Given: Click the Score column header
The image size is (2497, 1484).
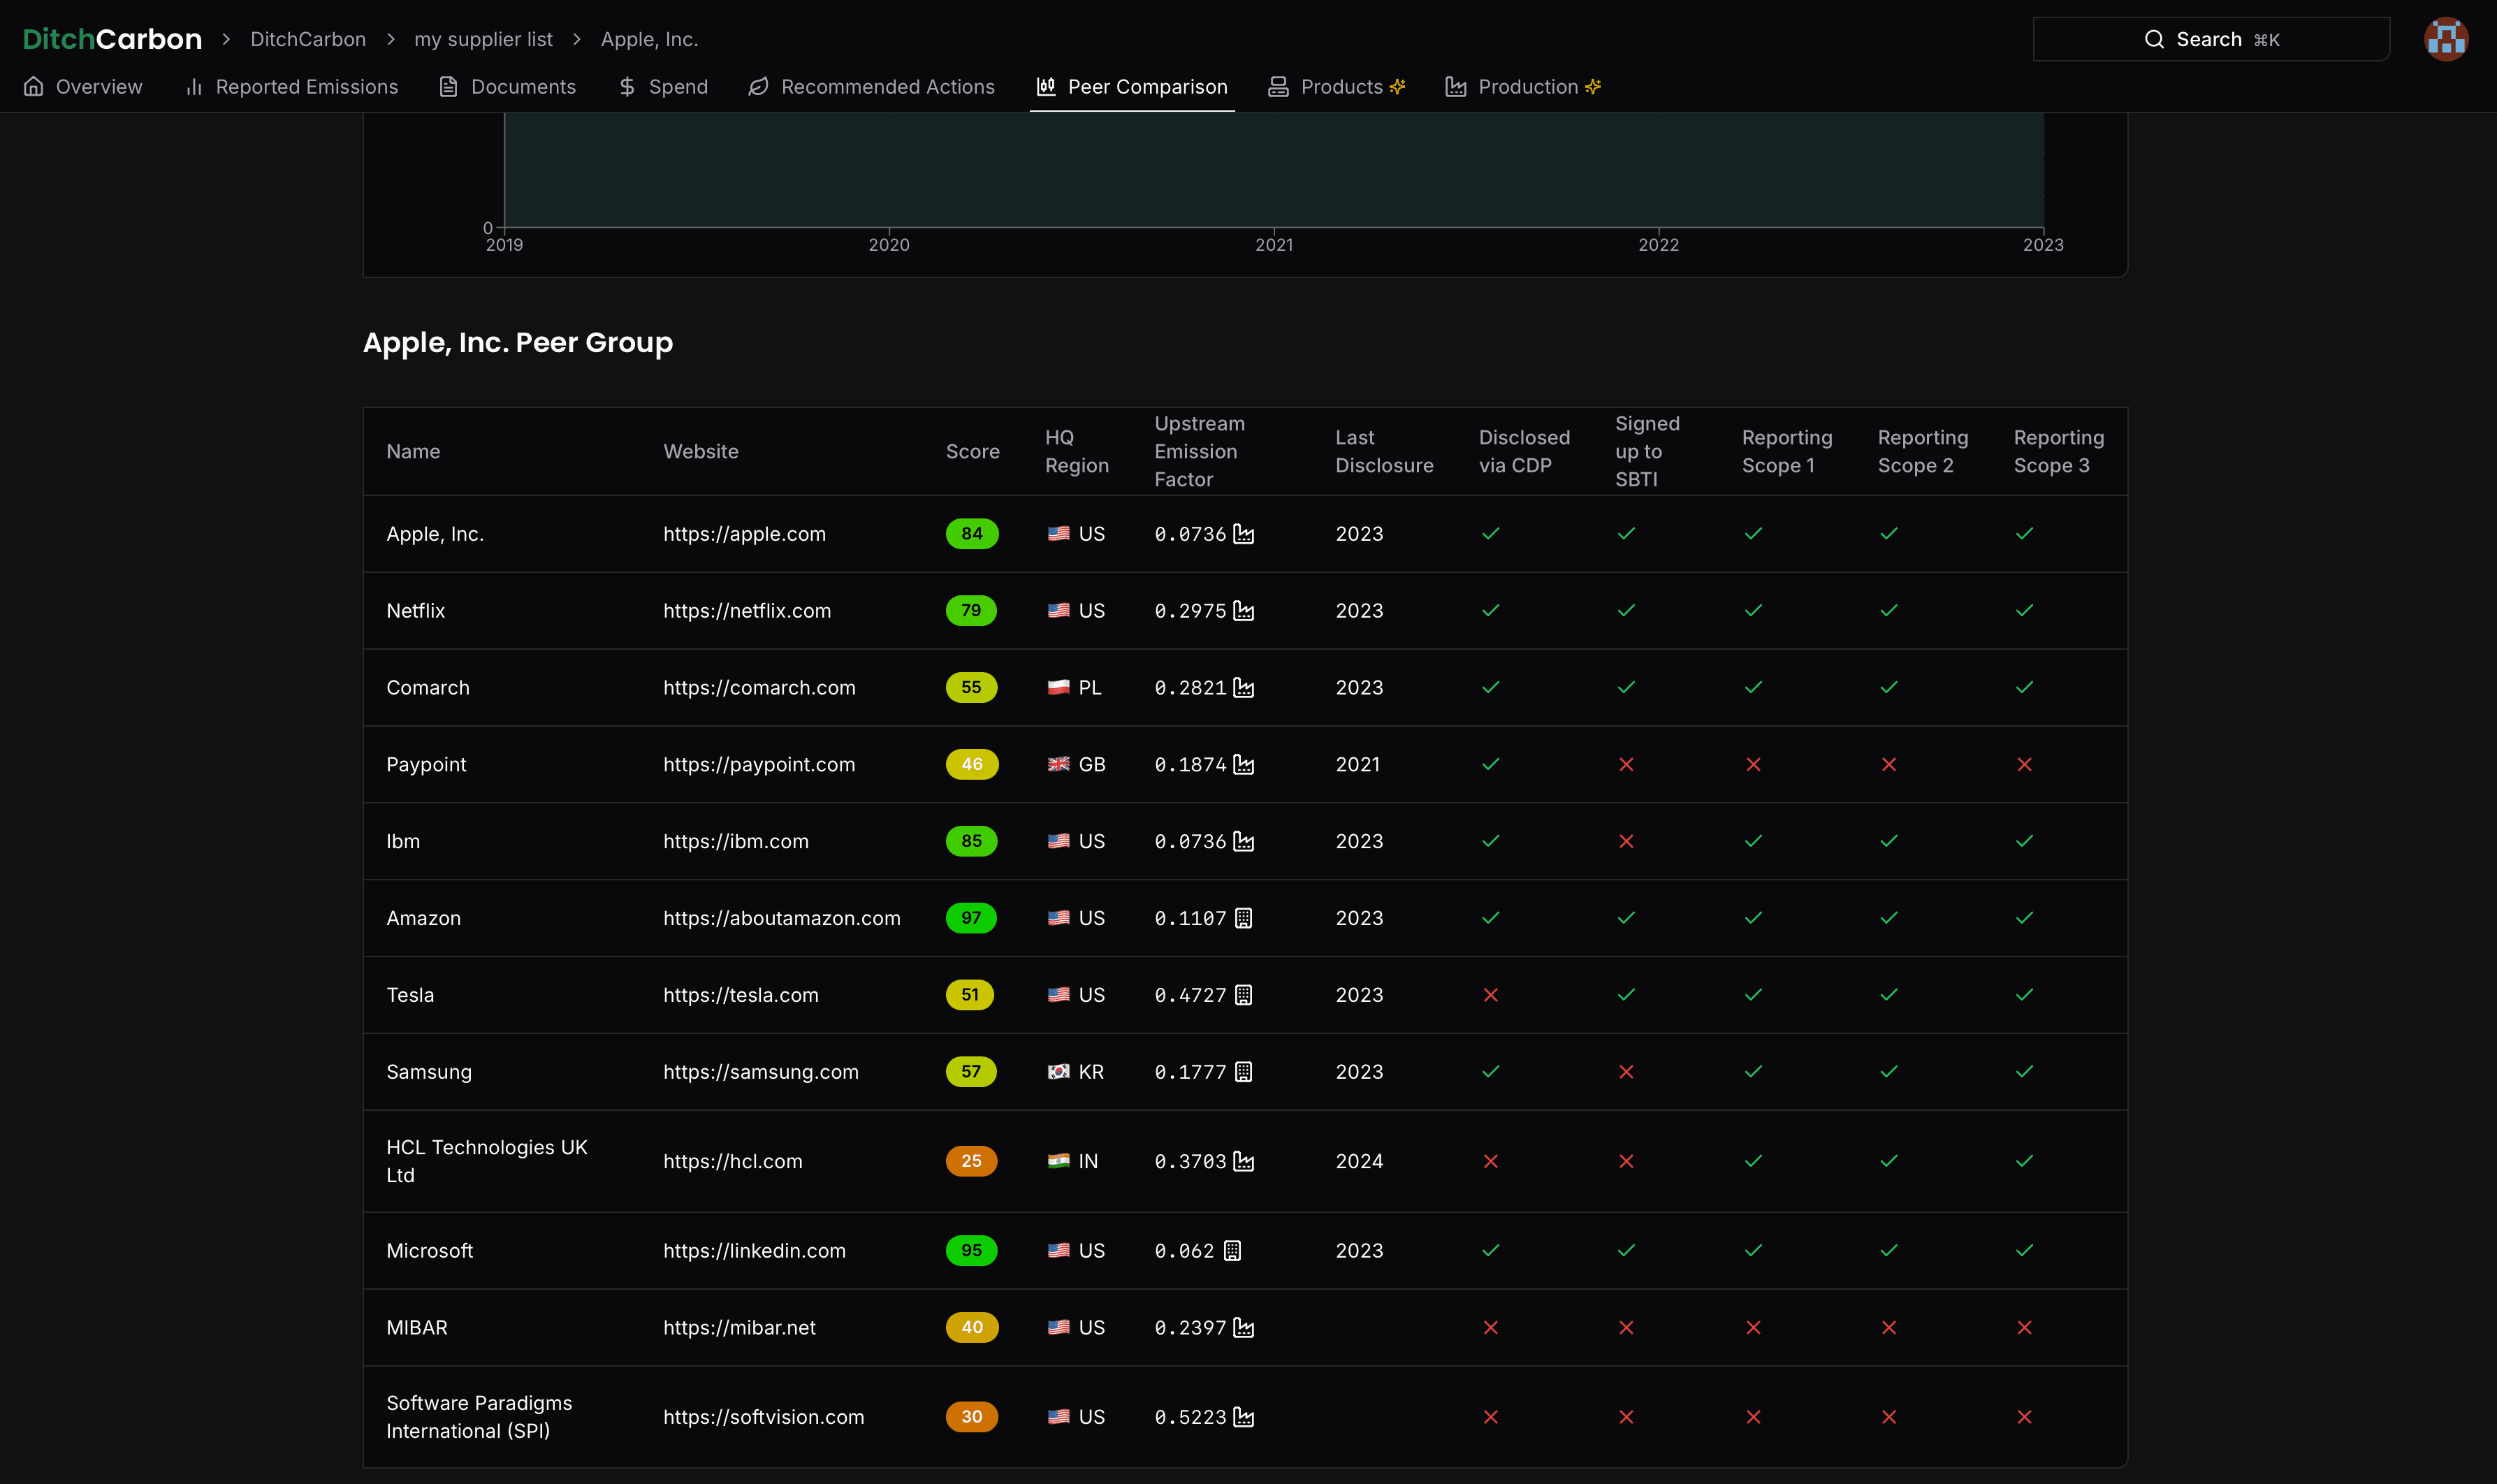Looking at the screenshot, I should [972, 452].
